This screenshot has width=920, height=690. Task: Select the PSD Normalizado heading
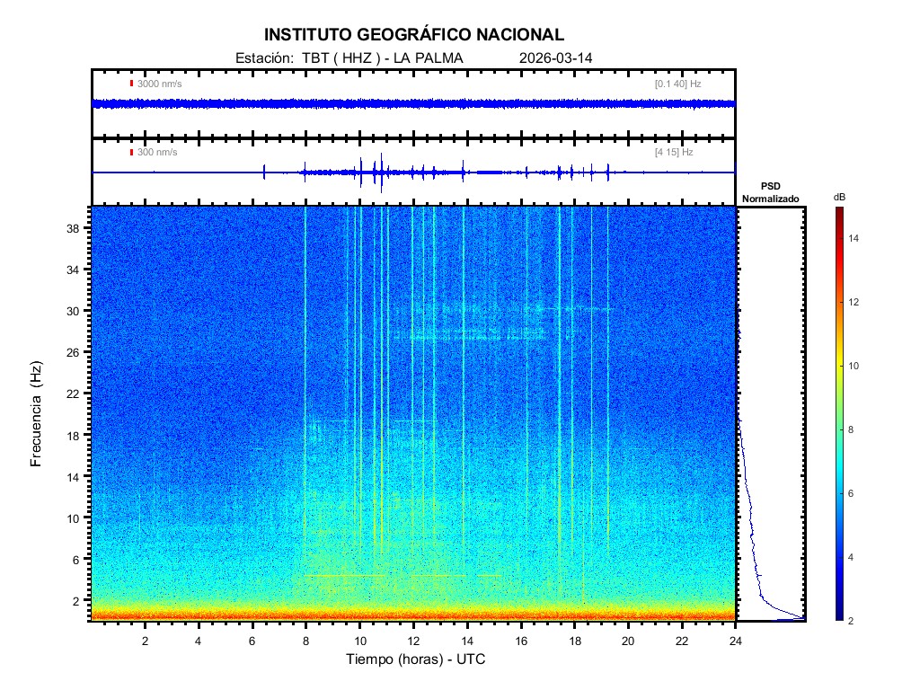770,192
